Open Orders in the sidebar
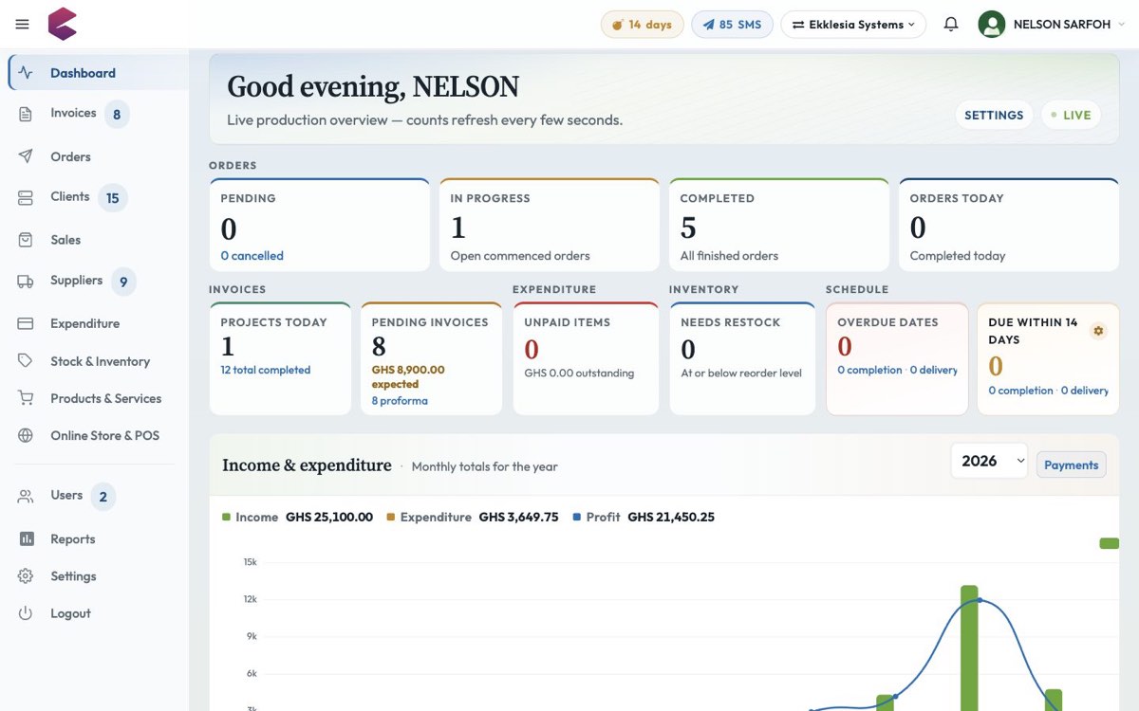 99,156
